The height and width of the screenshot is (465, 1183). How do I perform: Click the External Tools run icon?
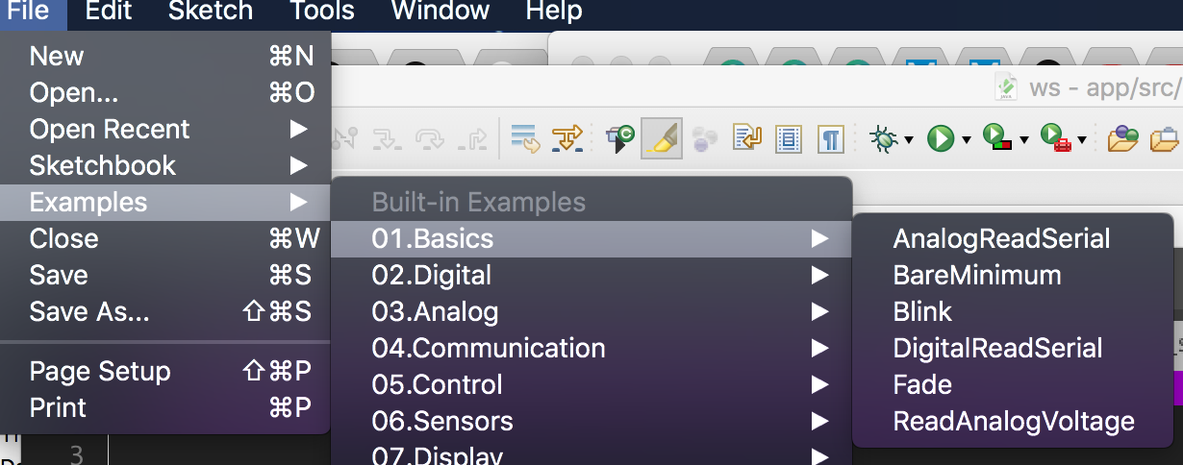pyautogui.click(x=1056, y=139)
